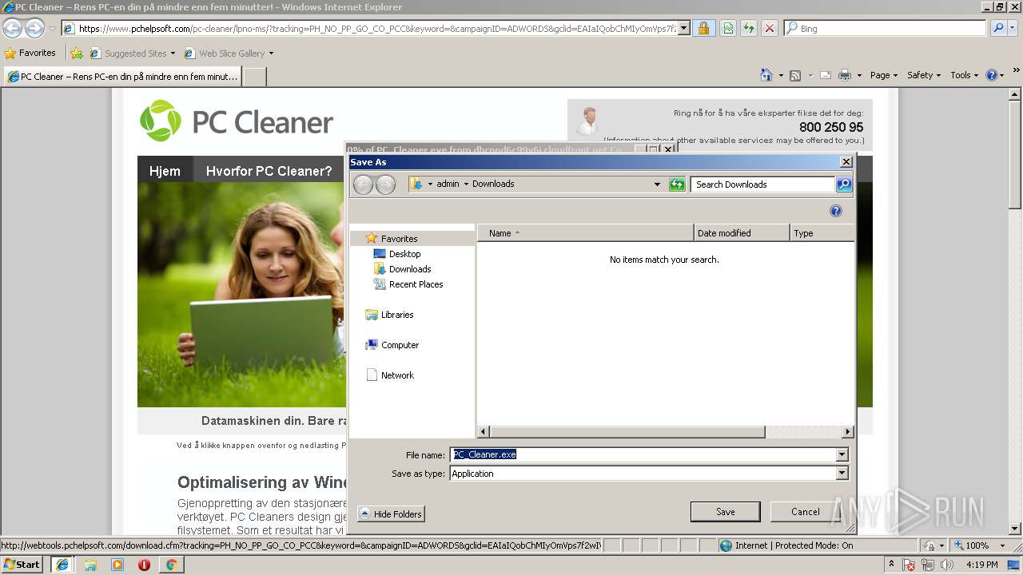Viewport: 1023px width, 575px height.
Task: Click the Opera taskbar icon
Action: [x=145, y=565]
